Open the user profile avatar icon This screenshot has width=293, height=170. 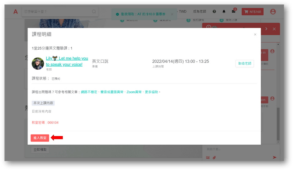click(x=273, y=12)
